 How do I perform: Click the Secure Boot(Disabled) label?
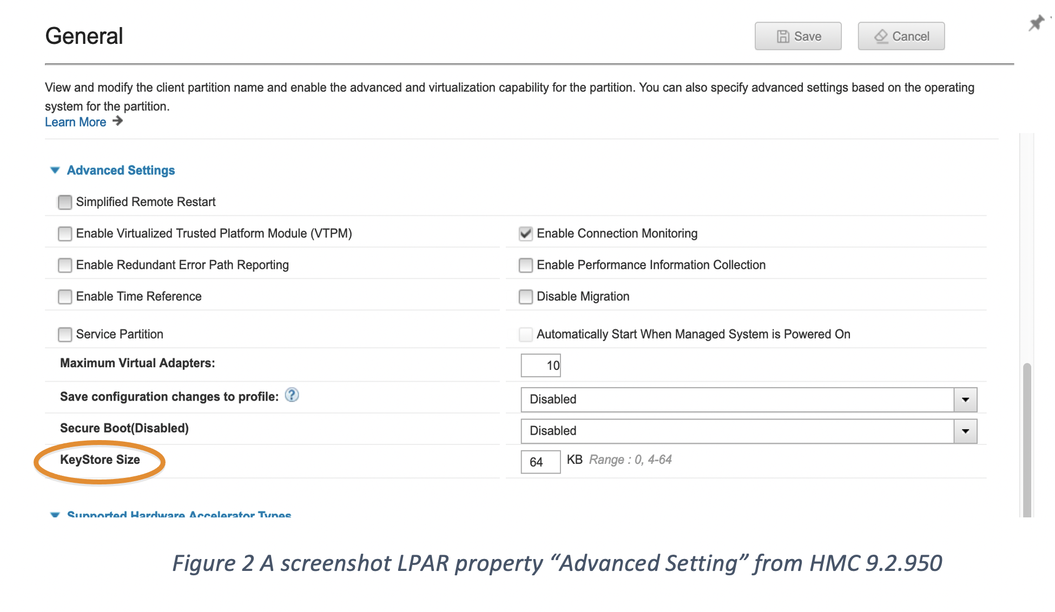coord(124,428)
